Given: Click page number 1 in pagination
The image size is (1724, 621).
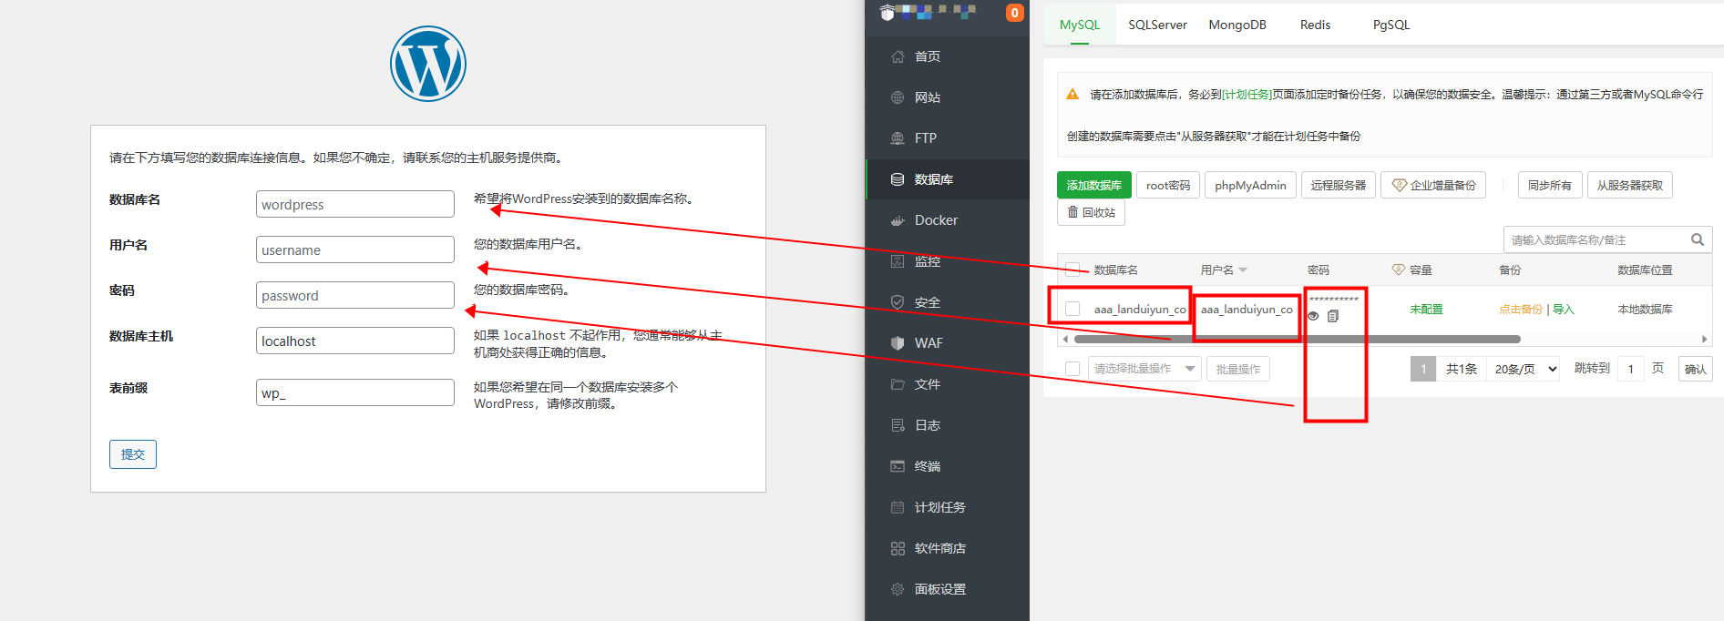Looking at the screenshot, I should [1423, 369].
